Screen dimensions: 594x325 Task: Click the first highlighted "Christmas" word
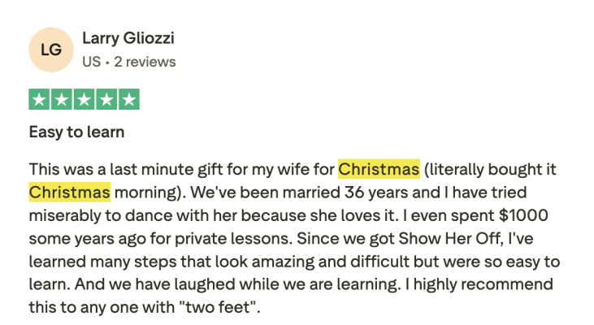tap(379, 170)
